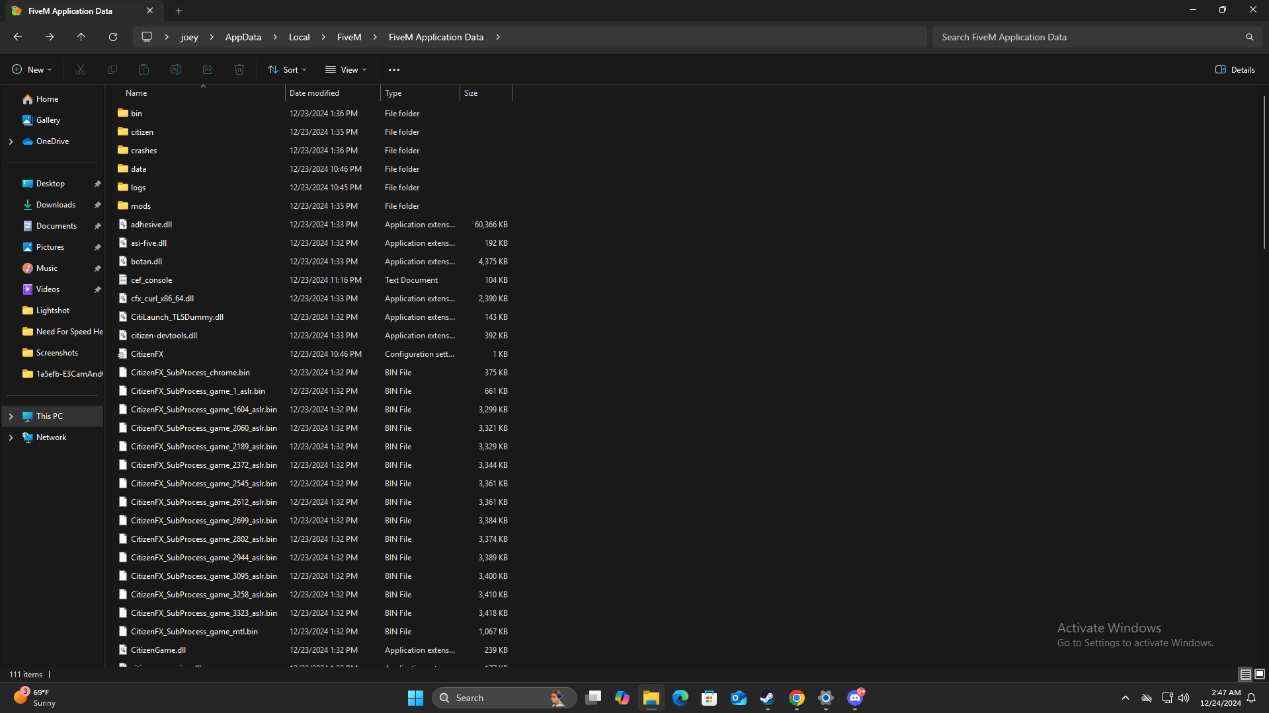This screenshot has height=713, width=1269.
Task: Click the Rename toolbar icon
Action: point(176,69)
